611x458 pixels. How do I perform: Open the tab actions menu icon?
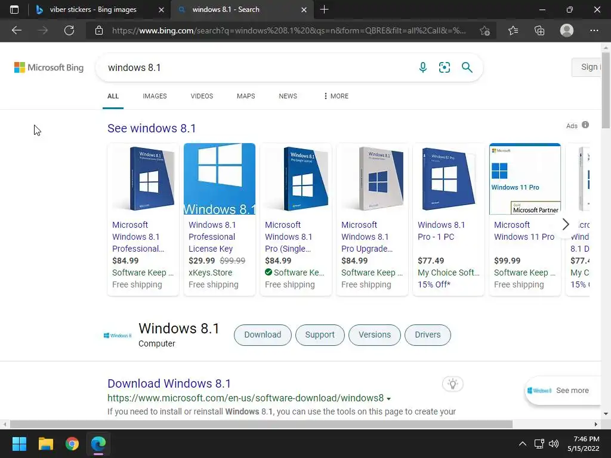pos(14,10)
